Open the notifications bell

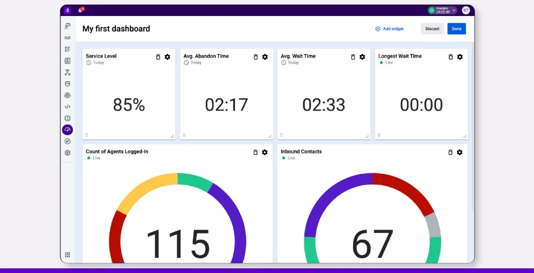[x=81, y=10]
